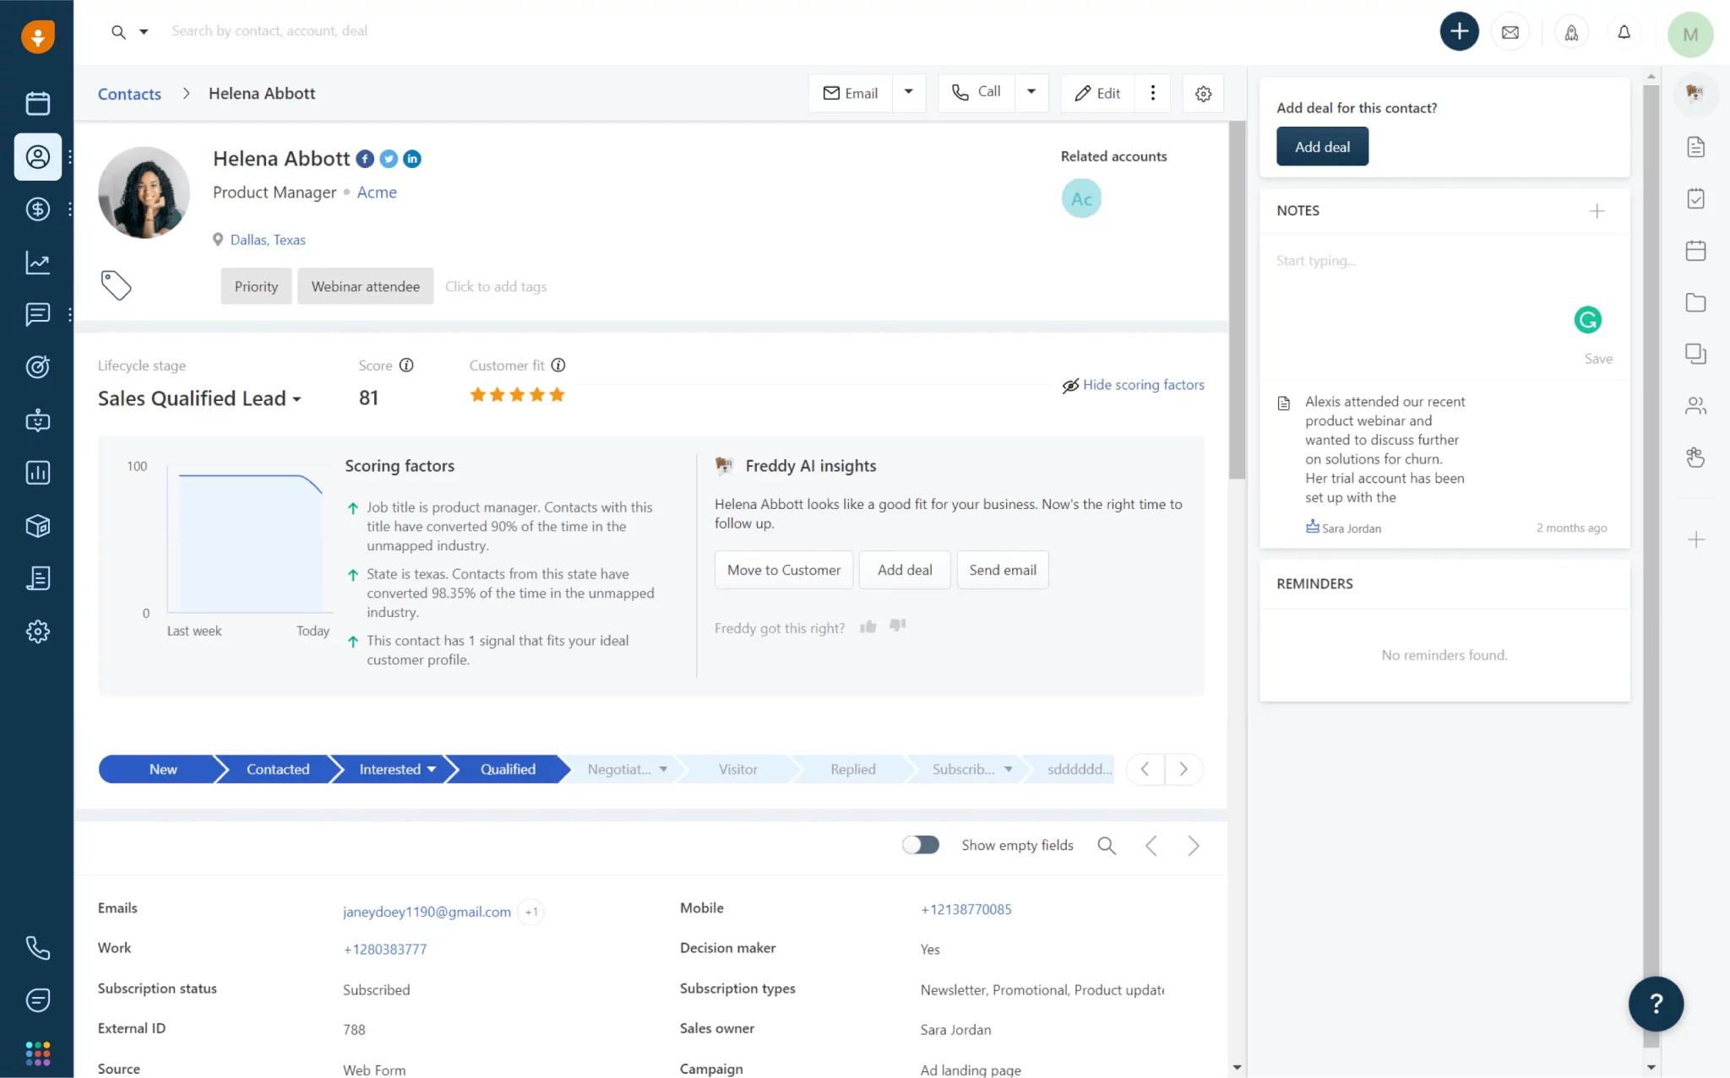Select the Contacted stage in pipeline
The height and width of the screenshot is (1078, 1730).
click(x=278, y=769)
